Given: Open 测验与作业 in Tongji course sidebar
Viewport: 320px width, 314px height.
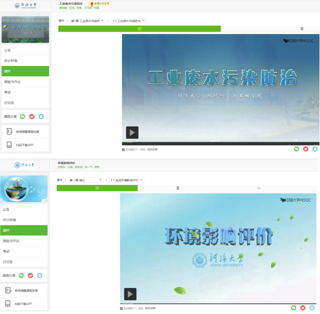Looking at the screenshot, I should coord(25,82).
